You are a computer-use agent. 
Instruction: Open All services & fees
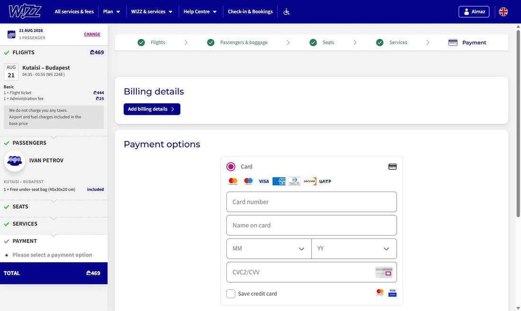[x=74, y=12]
